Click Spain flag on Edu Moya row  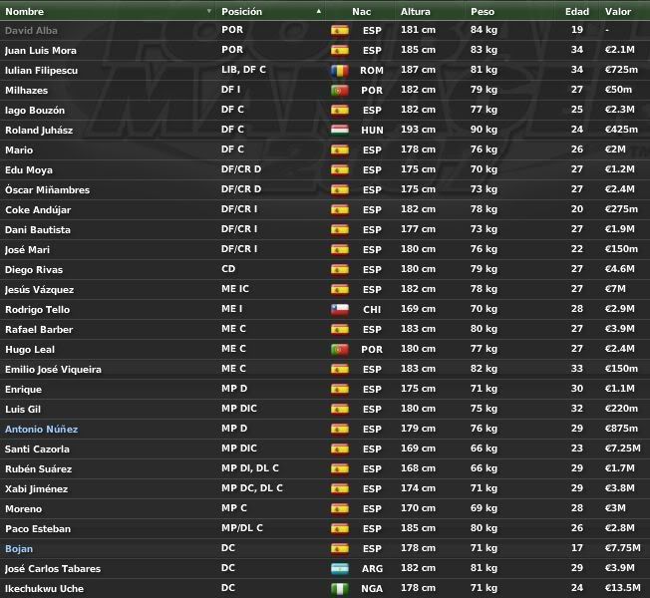[340, 169]
